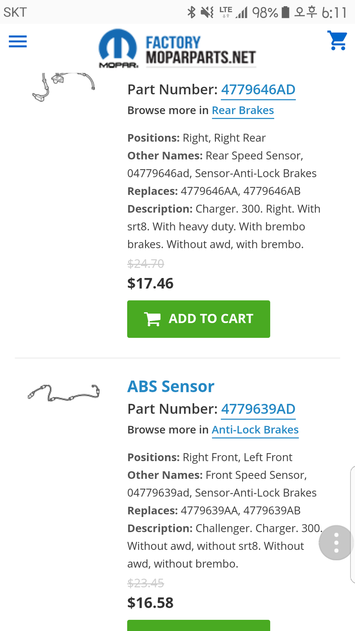355x631 pixels.
Task: Tap the Mopar Factory MoparParts.net logo
Action: 177,49
